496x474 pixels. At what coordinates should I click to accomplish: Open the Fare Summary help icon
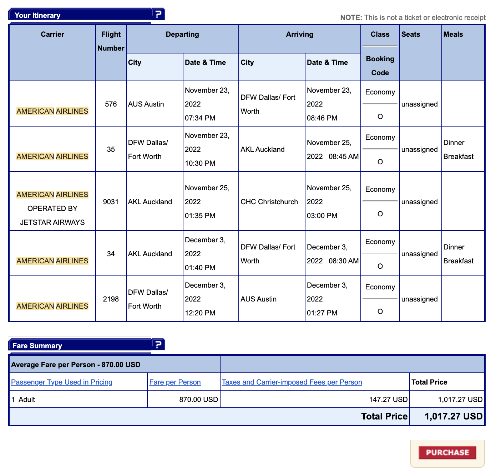[x=158, y=345]
